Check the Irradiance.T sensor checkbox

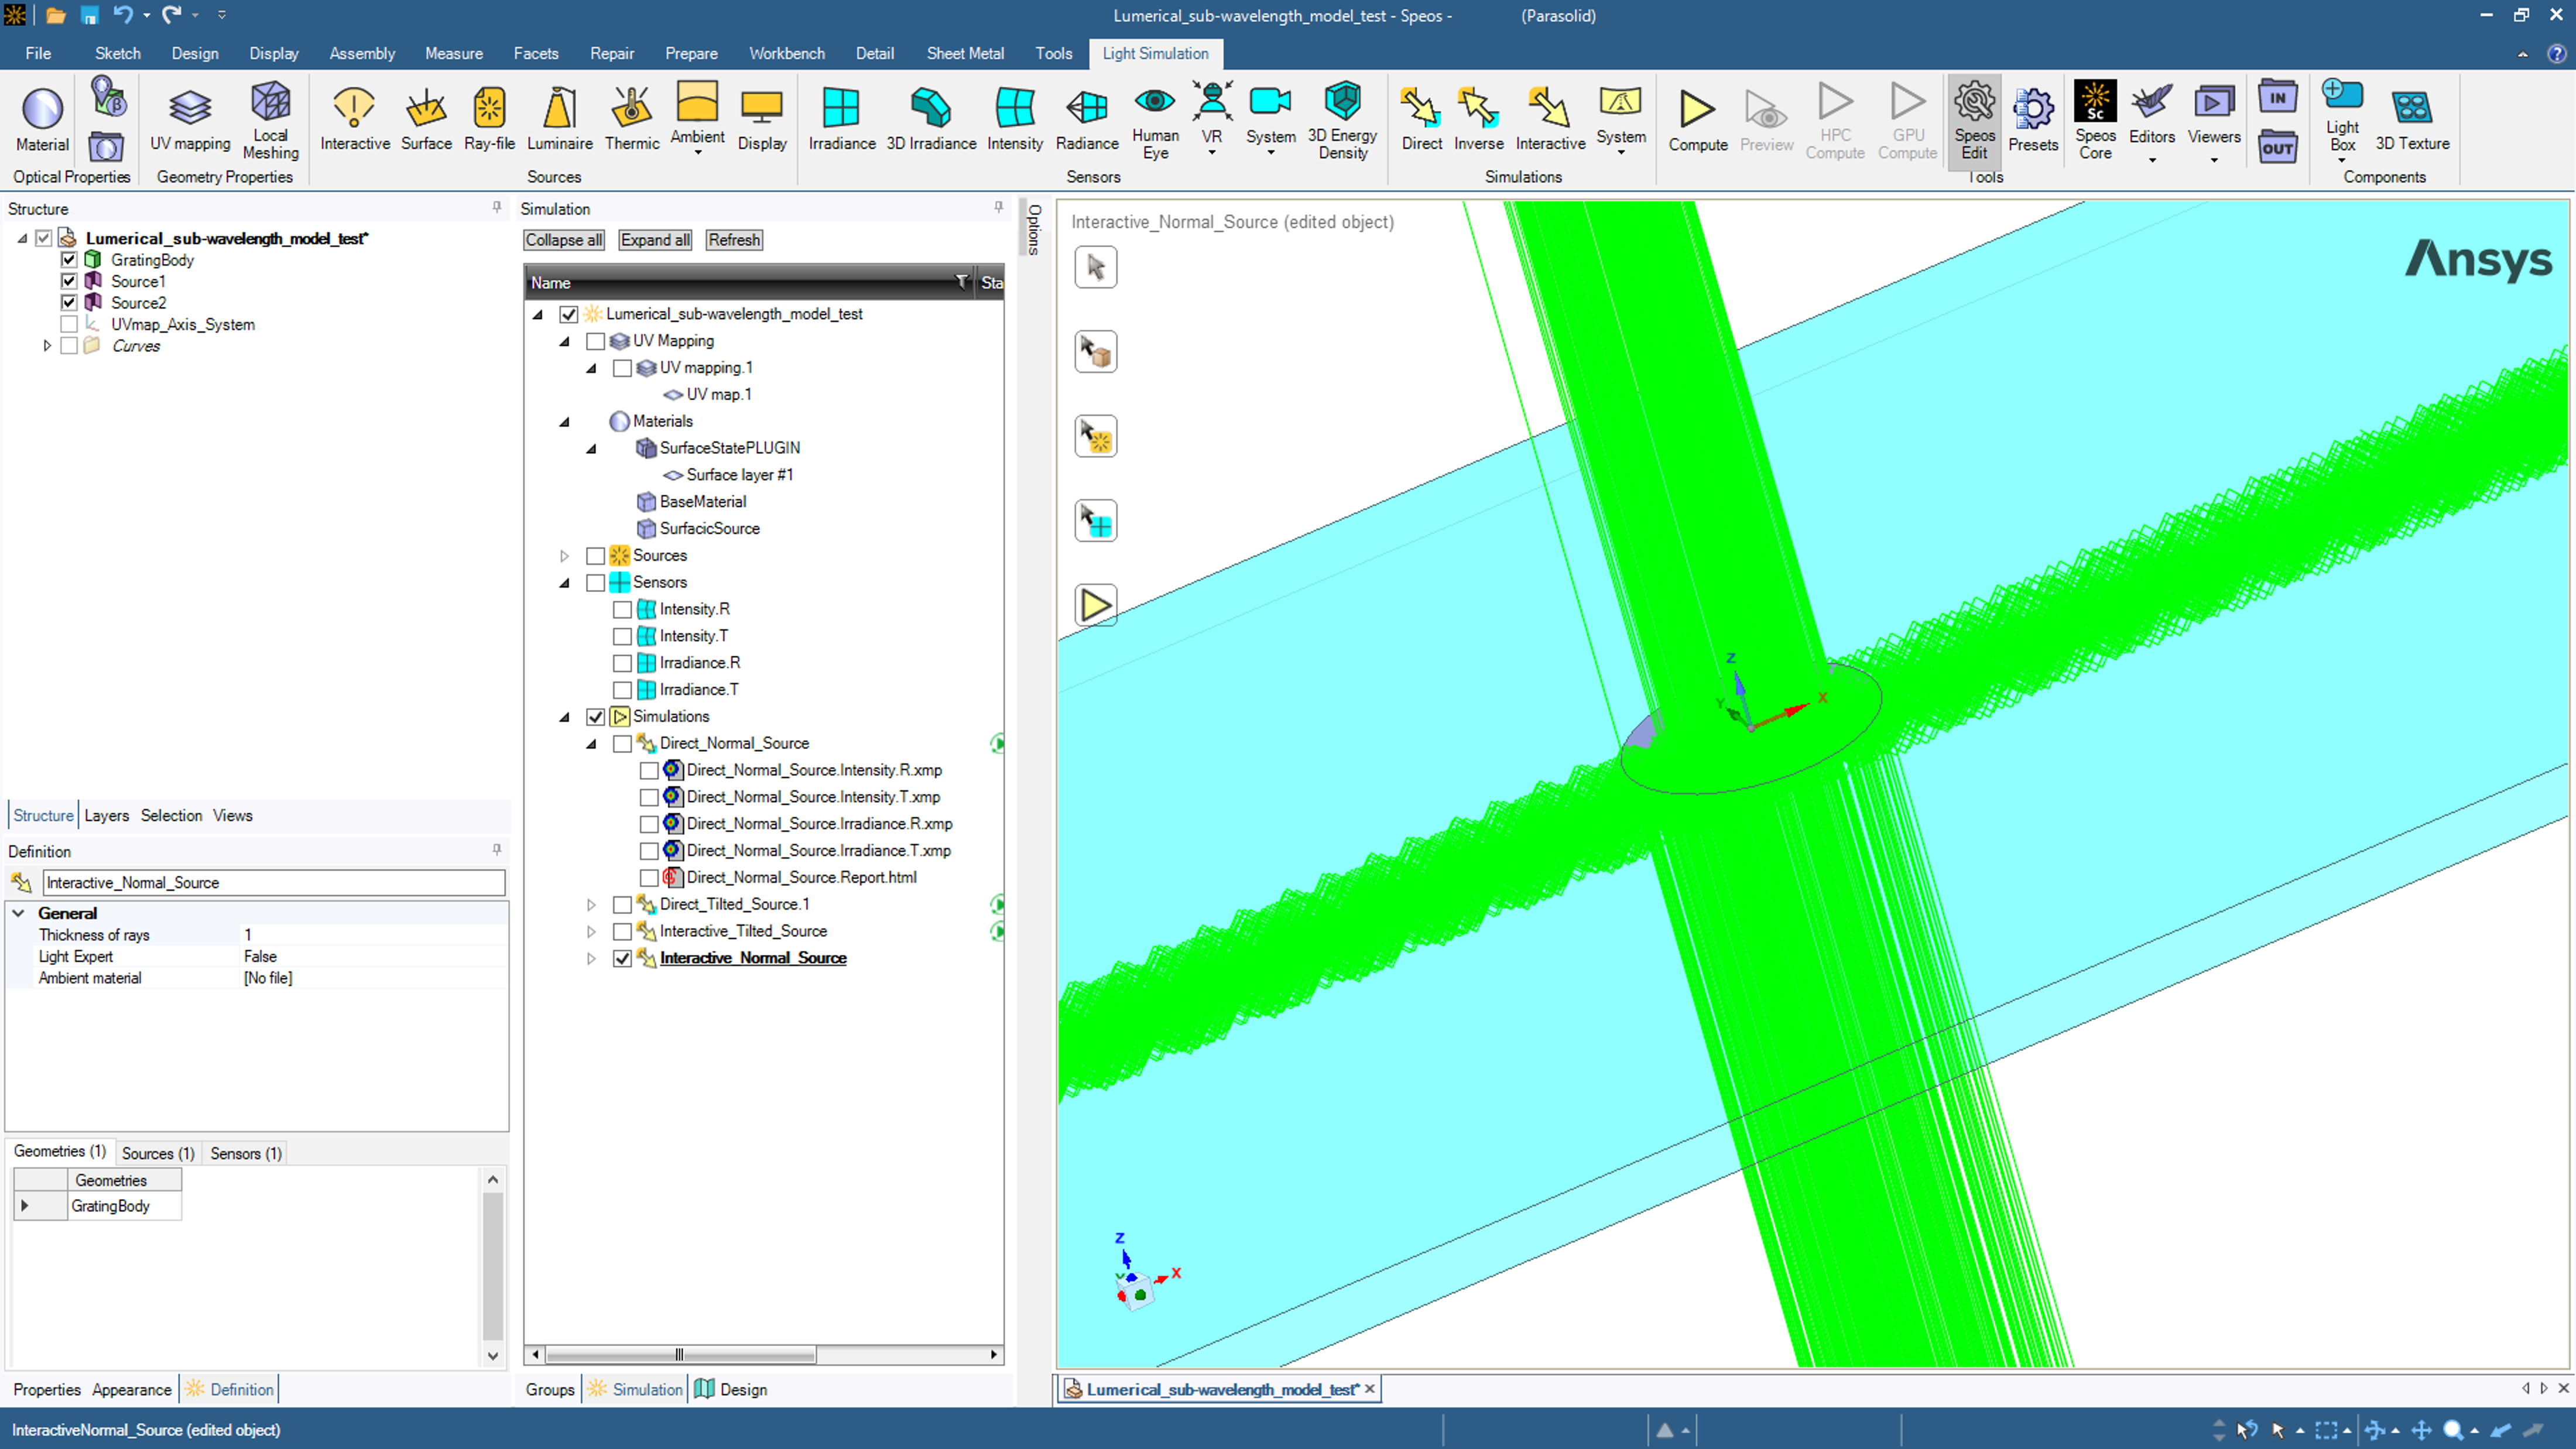(622, 690)
